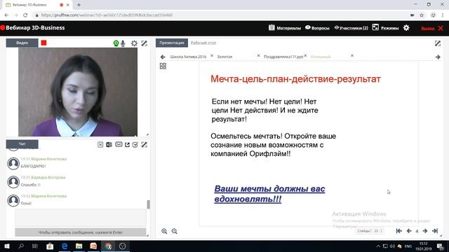Click the browser address bar URL
This screenshot has height=252, width=449.
[x=107, y=15]
